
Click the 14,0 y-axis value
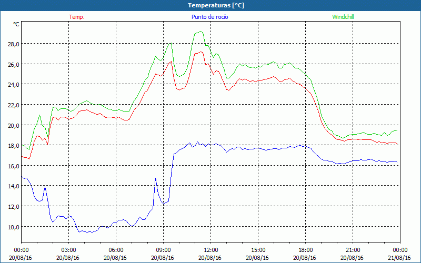[x=14, y=186]
